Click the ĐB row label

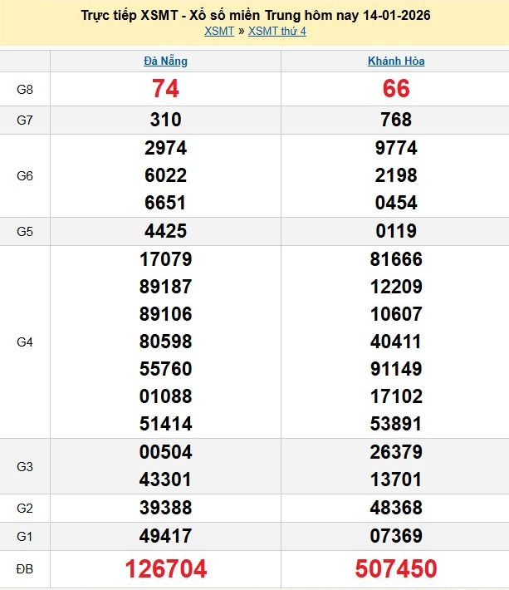pos(25,569)
